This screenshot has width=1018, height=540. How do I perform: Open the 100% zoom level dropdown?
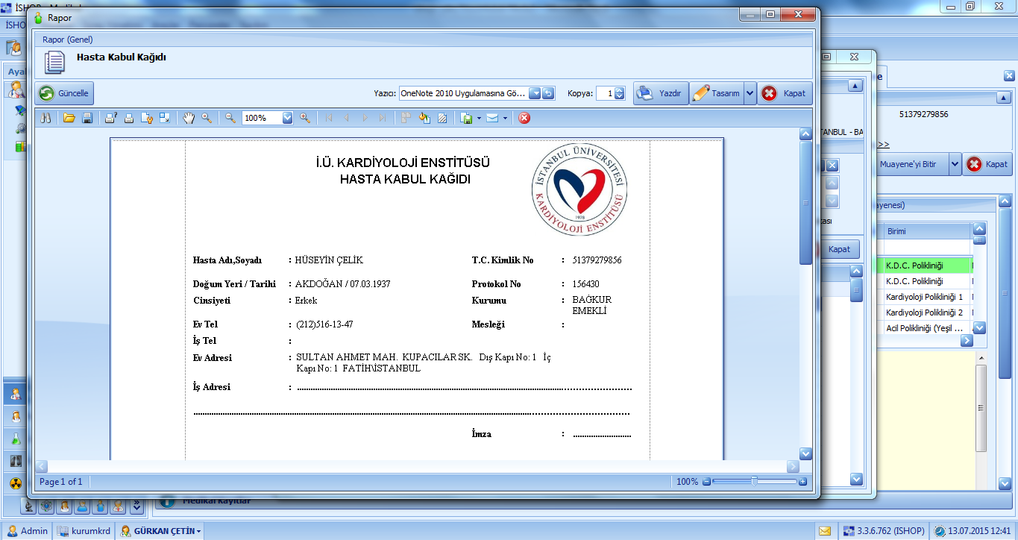pos(287,118)
